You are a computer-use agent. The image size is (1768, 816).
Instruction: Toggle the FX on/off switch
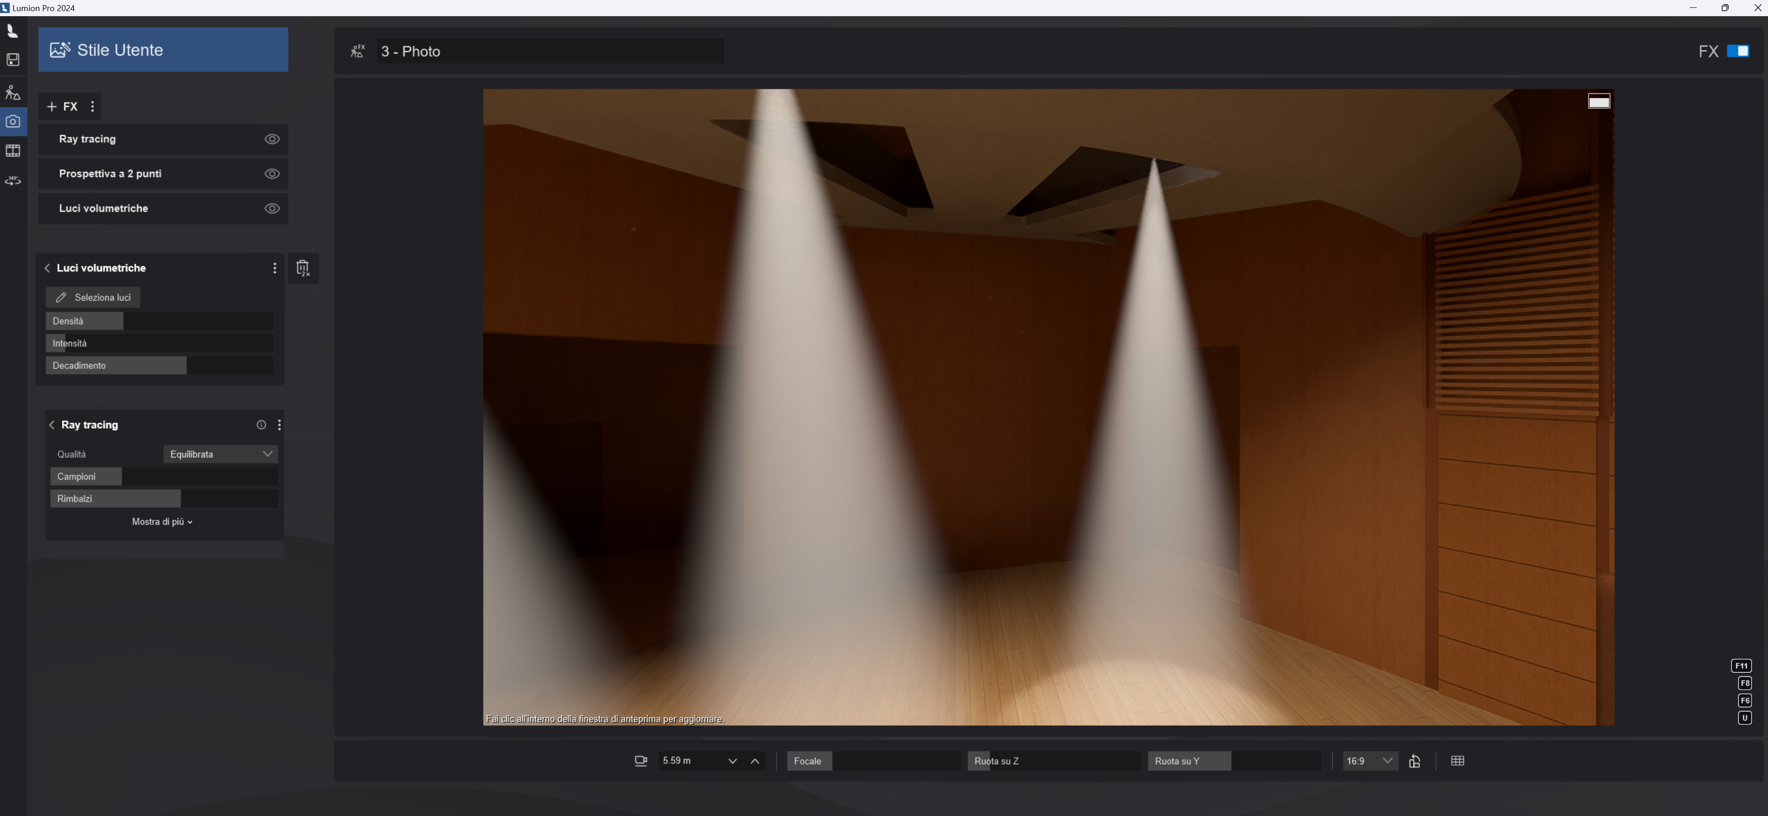(1738, 51)
